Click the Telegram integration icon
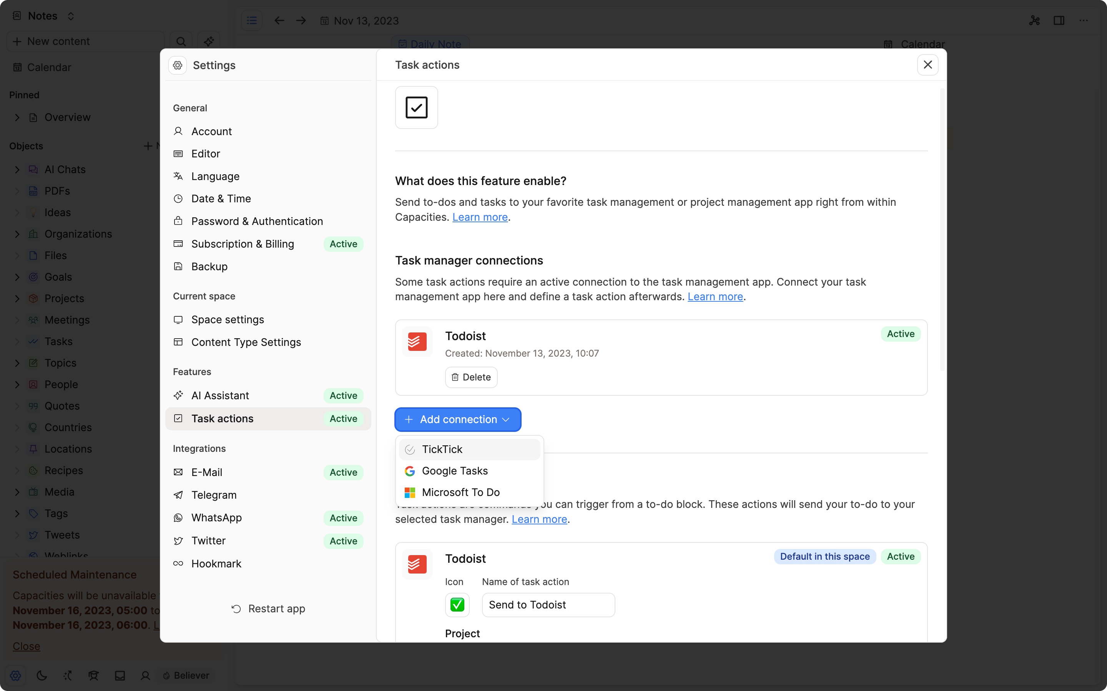This screenshot has width=1107, height=691. coord(178,494)
